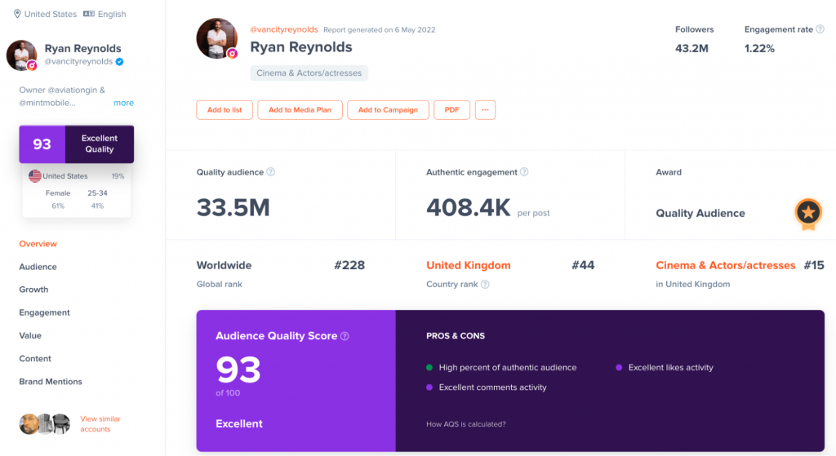Click the PROS & CONS heading

pyautogui.click(x=456, y=336)
